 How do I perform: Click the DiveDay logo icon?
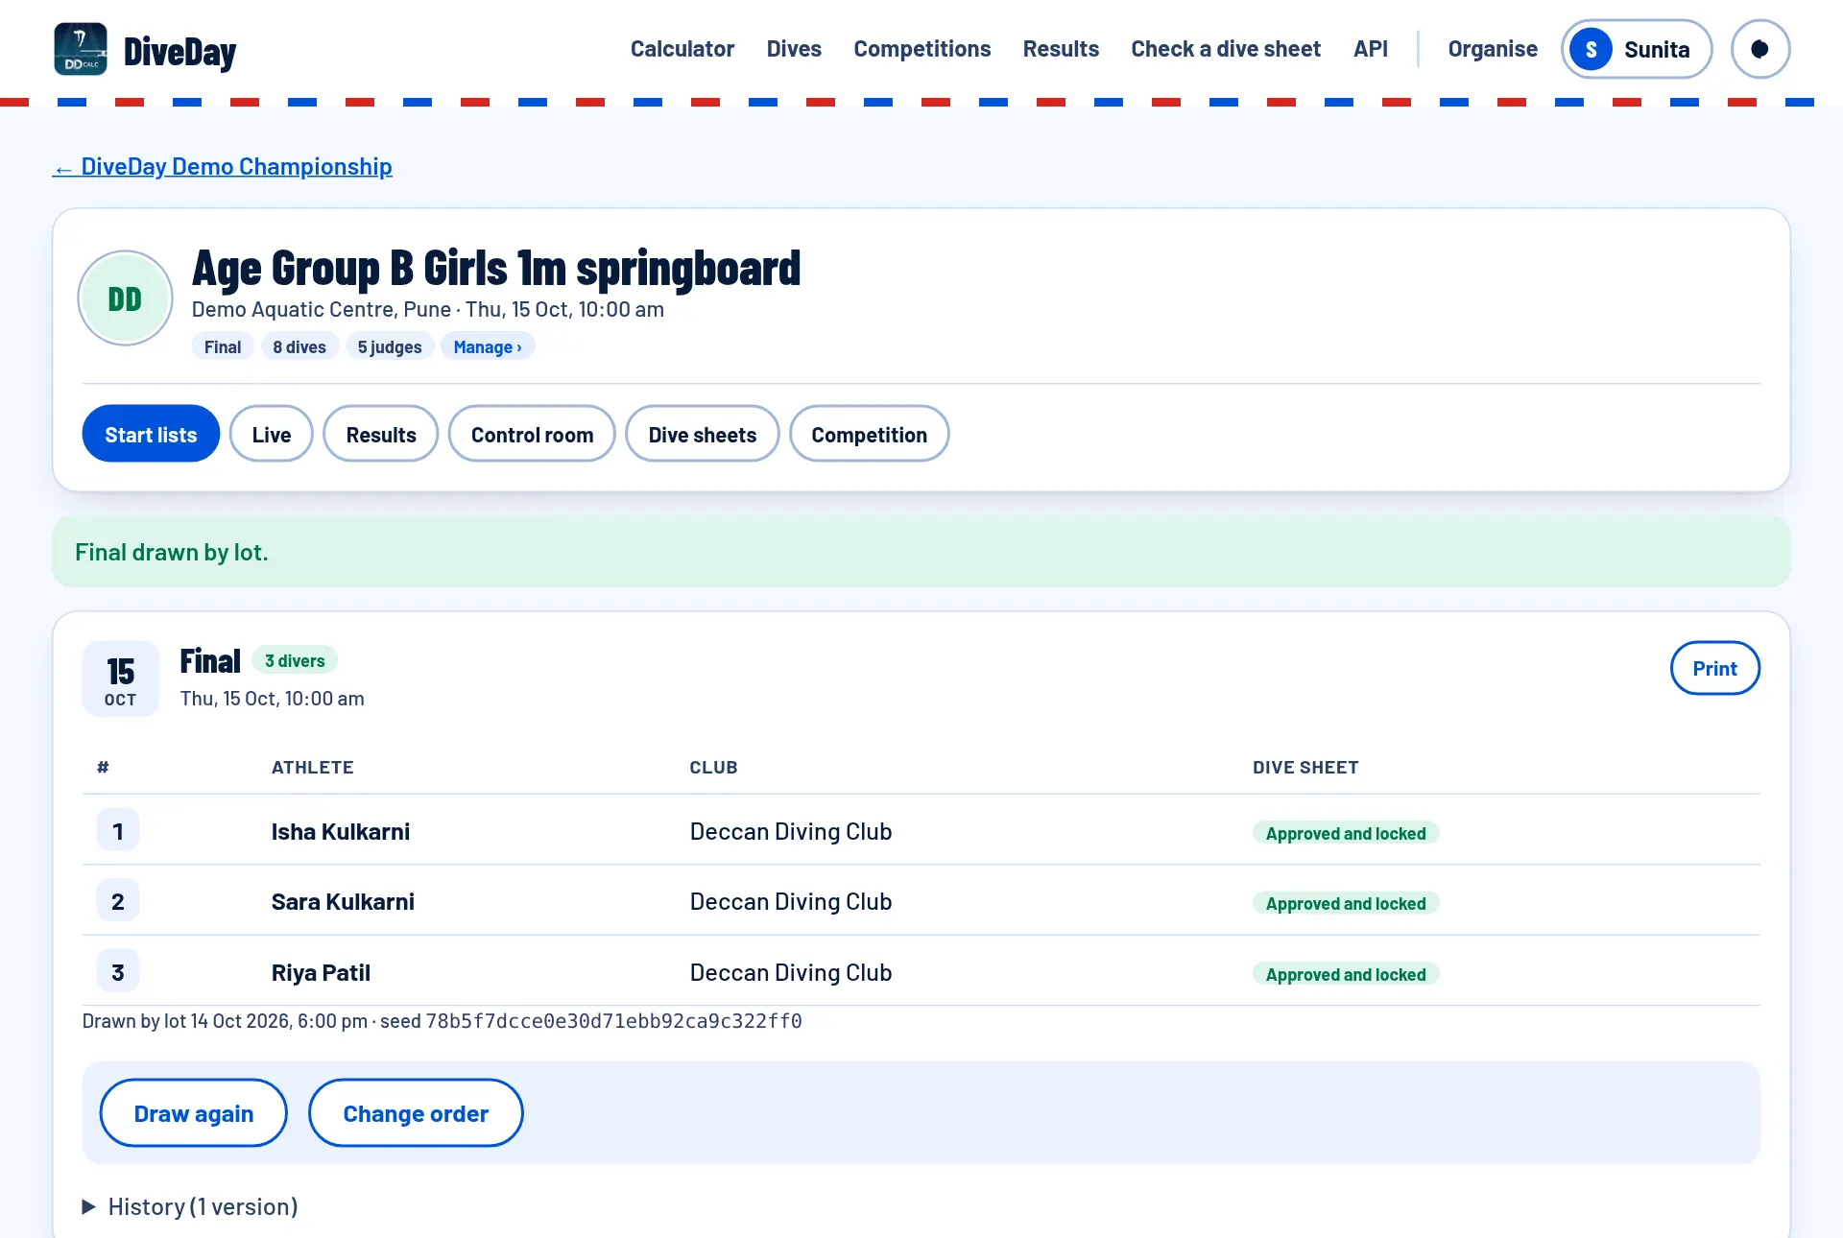81,49
